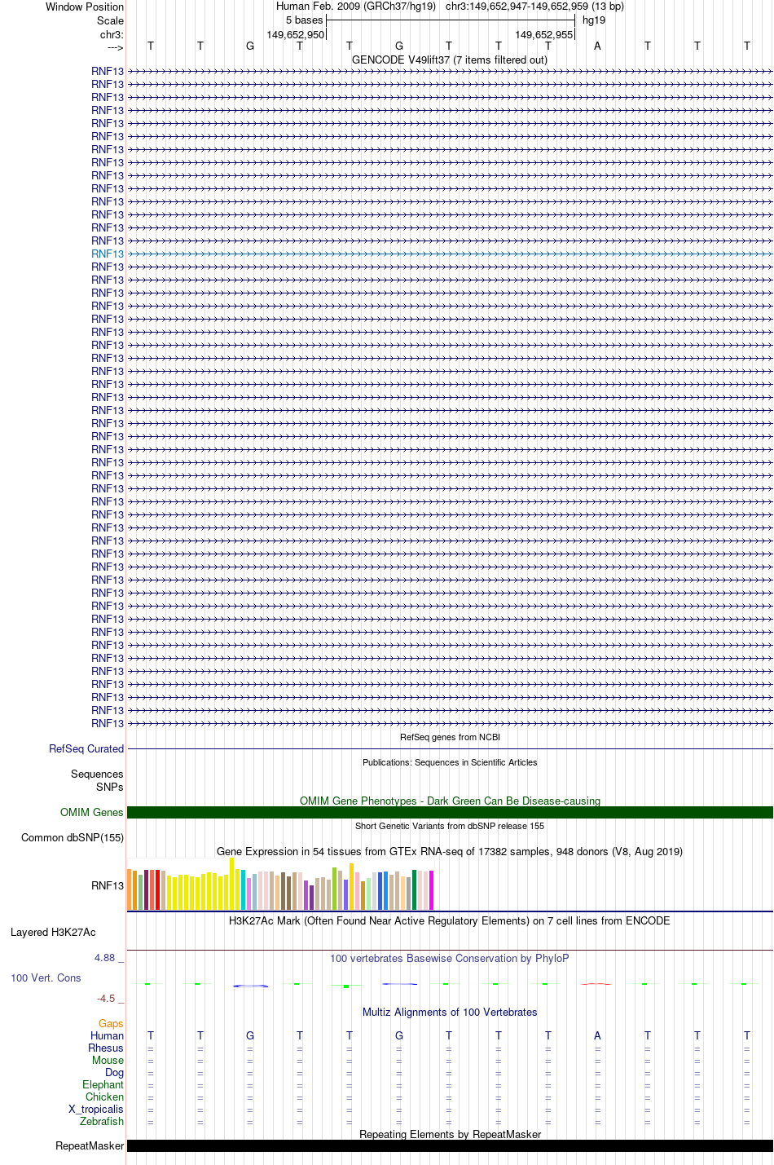Screen dimensions: 774x1165
Task: Open '100 vertebrates Basewise Conservation by PhyloP' title
Action: coord(450,958)
